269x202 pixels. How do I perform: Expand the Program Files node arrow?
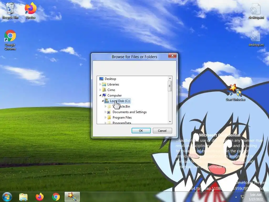pyautogui.click(x=105, y=118)
